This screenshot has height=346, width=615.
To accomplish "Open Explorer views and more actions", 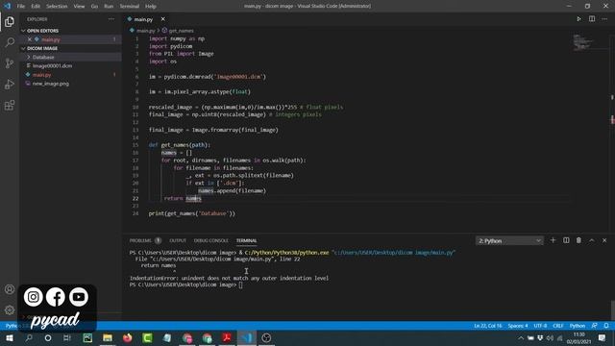I will pyautogui.click(x=111, y=19).
